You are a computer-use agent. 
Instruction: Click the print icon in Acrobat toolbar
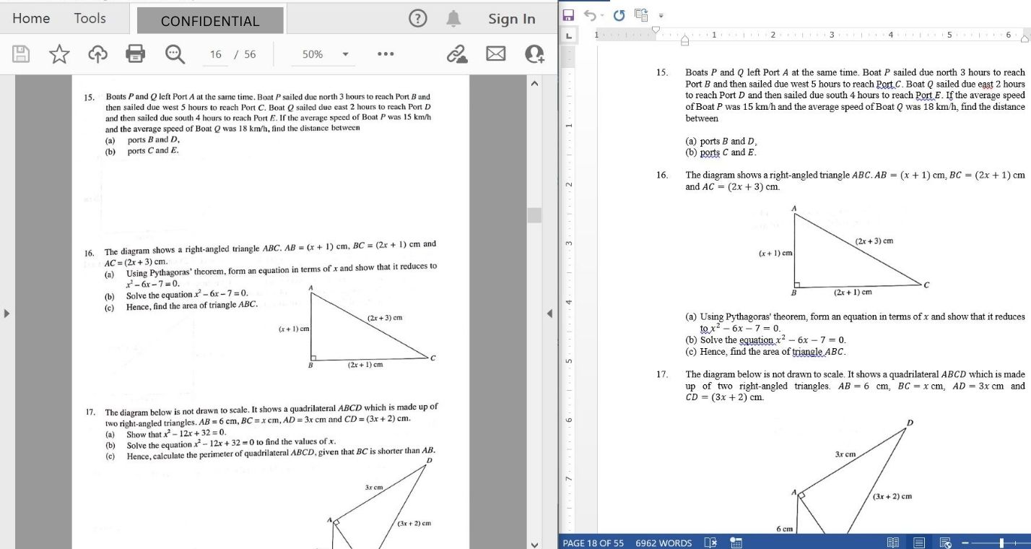tap(136, 54)
